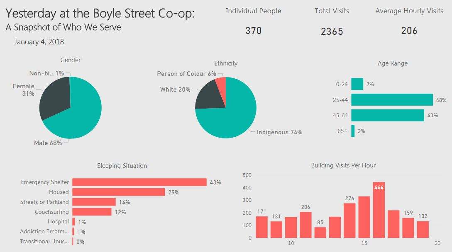The height and width of the screenshot is (252, 452).
Task: Click the Sleeping Situation chart title
Action: [x=122, y=166]
